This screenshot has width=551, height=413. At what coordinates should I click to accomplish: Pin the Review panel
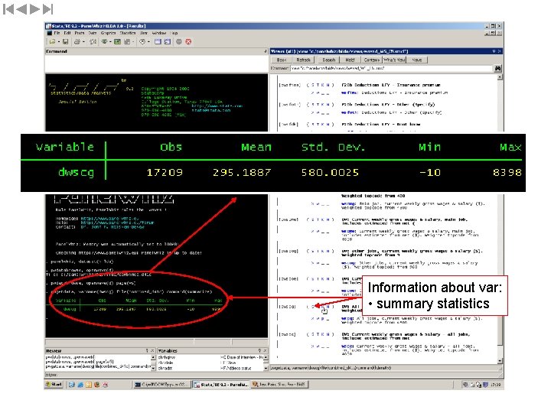(x=147, y=350)
